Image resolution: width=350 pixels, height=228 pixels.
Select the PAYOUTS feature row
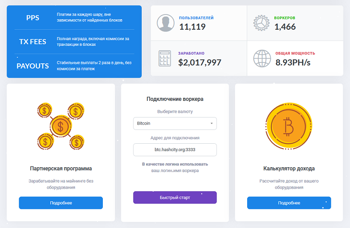coord(74,66)
